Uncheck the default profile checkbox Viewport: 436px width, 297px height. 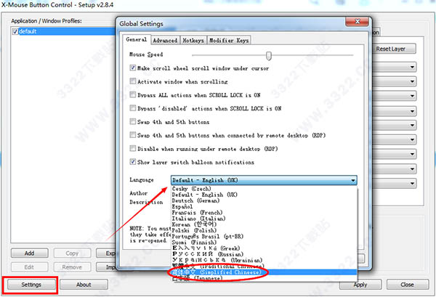coord(15,31)
